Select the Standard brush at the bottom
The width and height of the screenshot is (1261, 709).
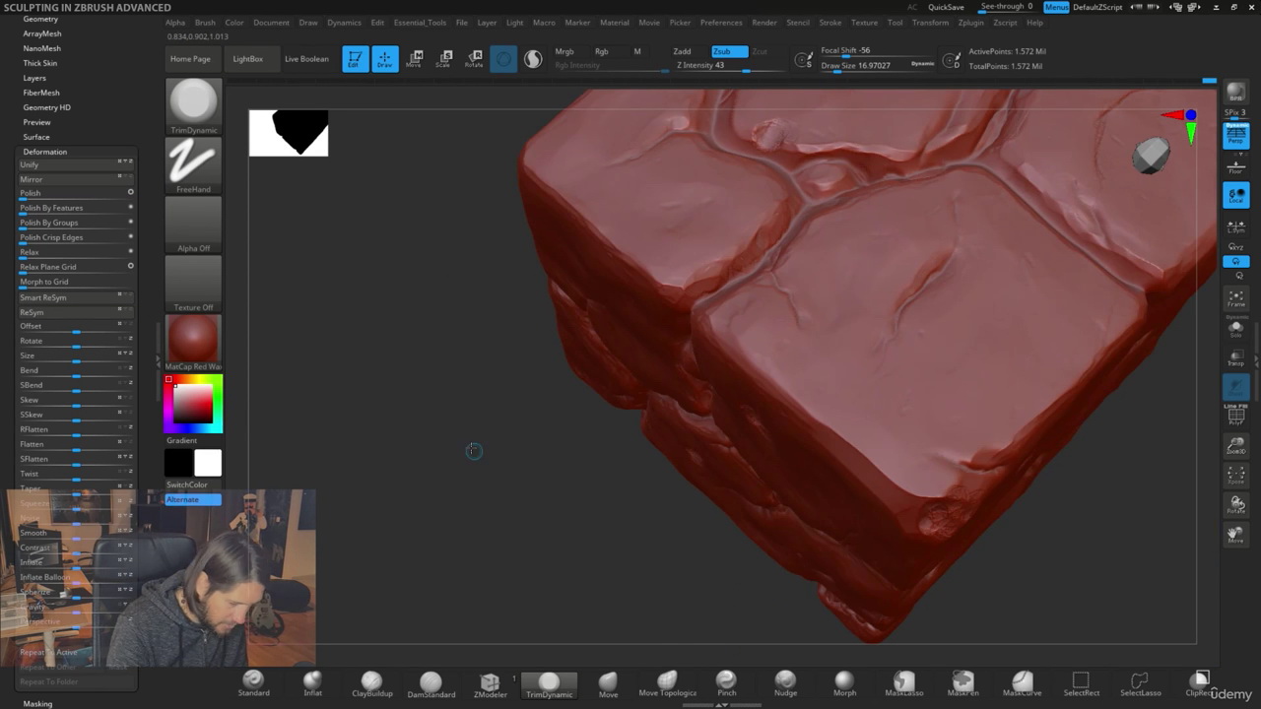(253, 684)
